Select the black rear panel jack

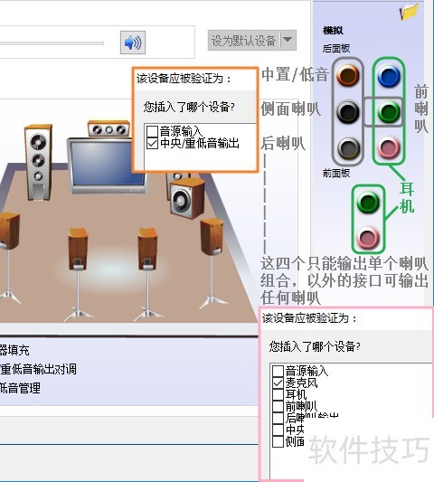pos(347,112)
